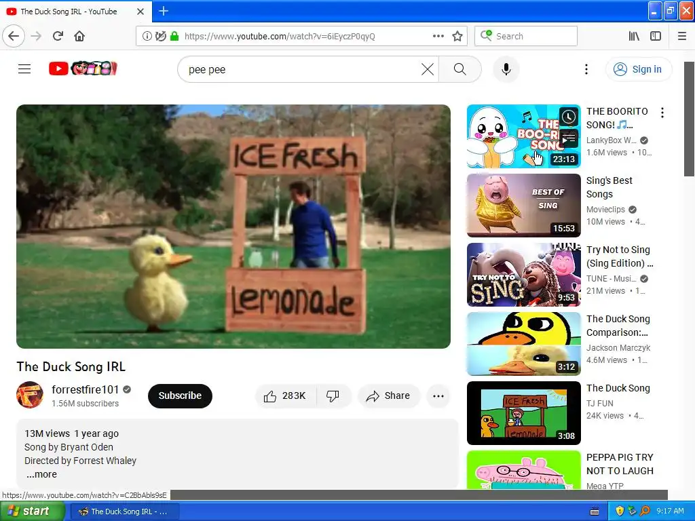Open more actions ellipsis beside Share
695x521 pixels.
(438, 396)
